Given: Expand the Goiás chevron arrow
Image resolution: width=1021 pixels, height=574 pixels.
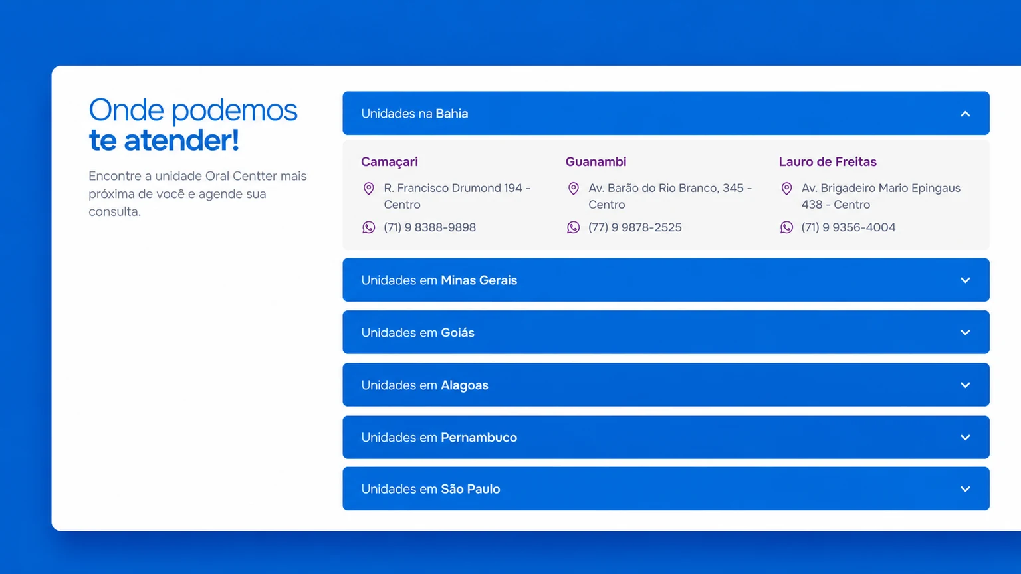Looking at the screenshot, I should [965, 332].
